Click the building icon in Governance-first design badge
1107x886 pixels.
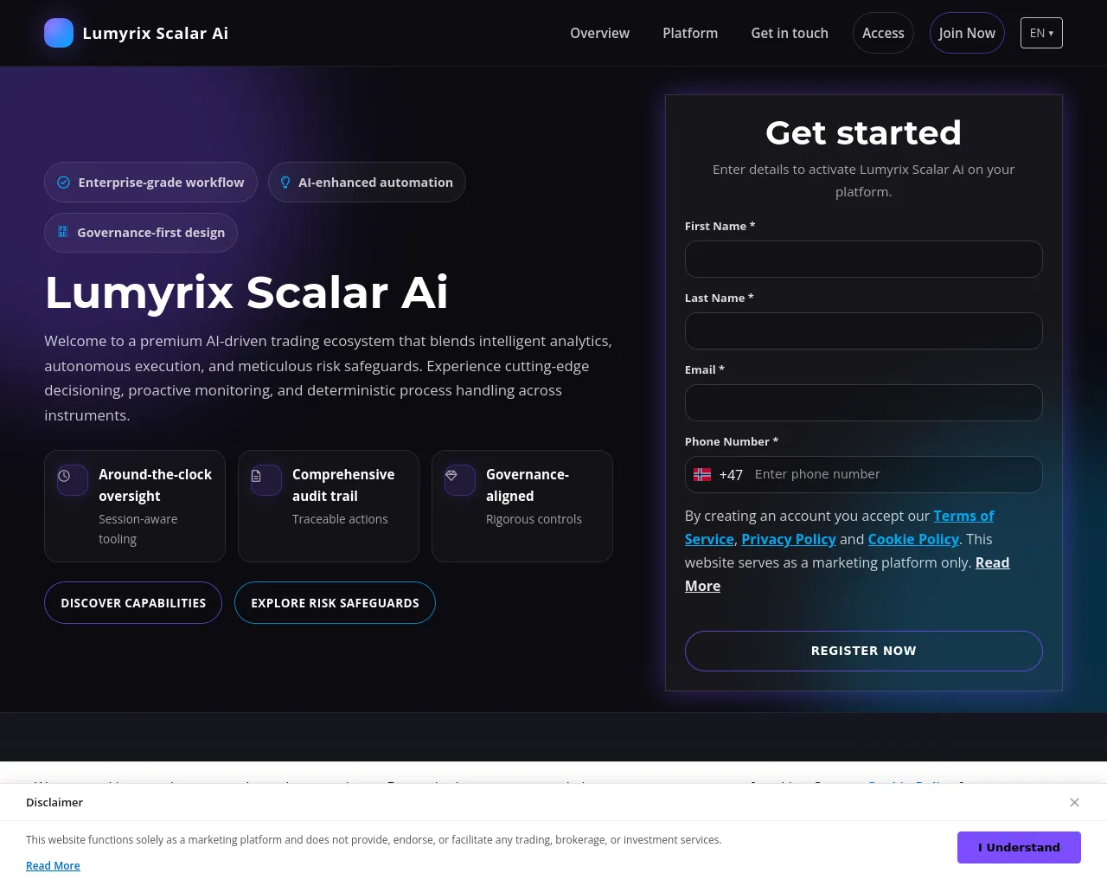click(62, 232)
